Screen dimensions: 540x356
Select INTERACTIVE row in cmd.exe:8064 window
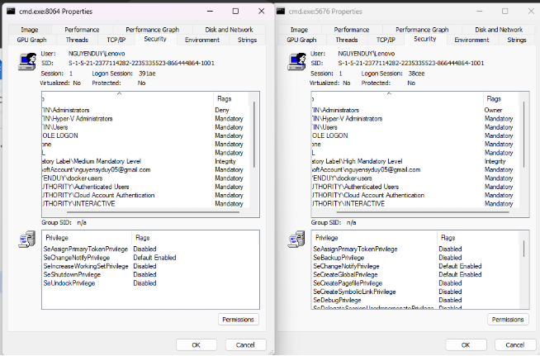145,204
